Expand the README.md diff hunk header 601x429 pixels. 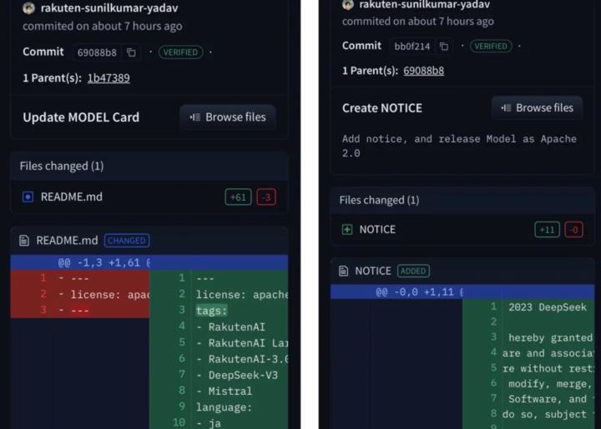point(104,262)
